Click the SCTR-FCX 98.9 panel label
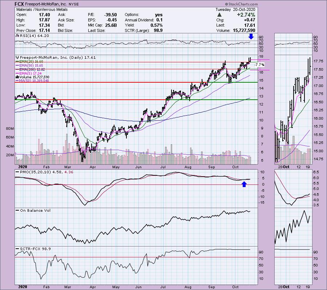The width and height of the screenshot is (327, 290). [x=33, y=249]
